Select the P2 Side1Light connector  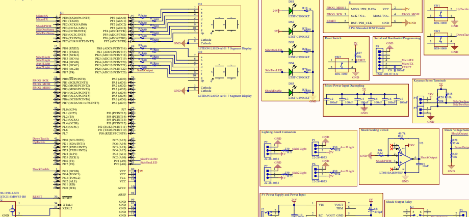point(268,148)
